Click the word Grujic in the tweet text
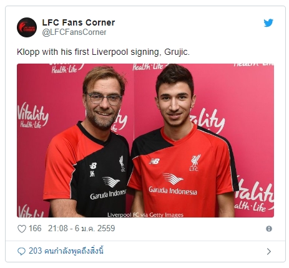Screen dimensions: 289x268 pos(177,52)
